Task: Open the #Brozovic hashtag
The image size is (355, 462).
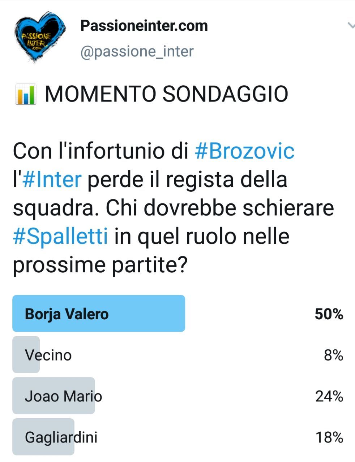Action: pos(244,151)
